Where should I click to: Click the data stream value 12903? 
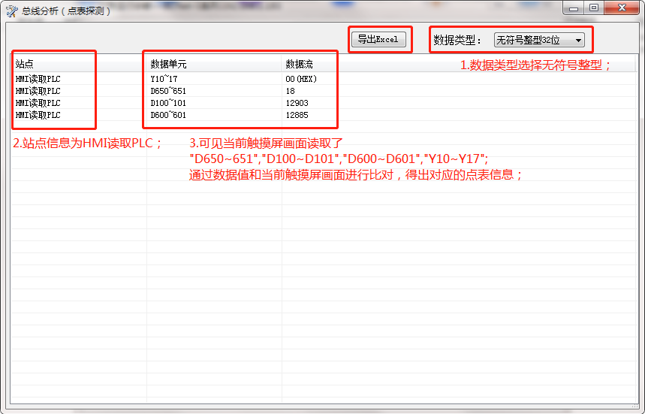(x=297, y=103)
